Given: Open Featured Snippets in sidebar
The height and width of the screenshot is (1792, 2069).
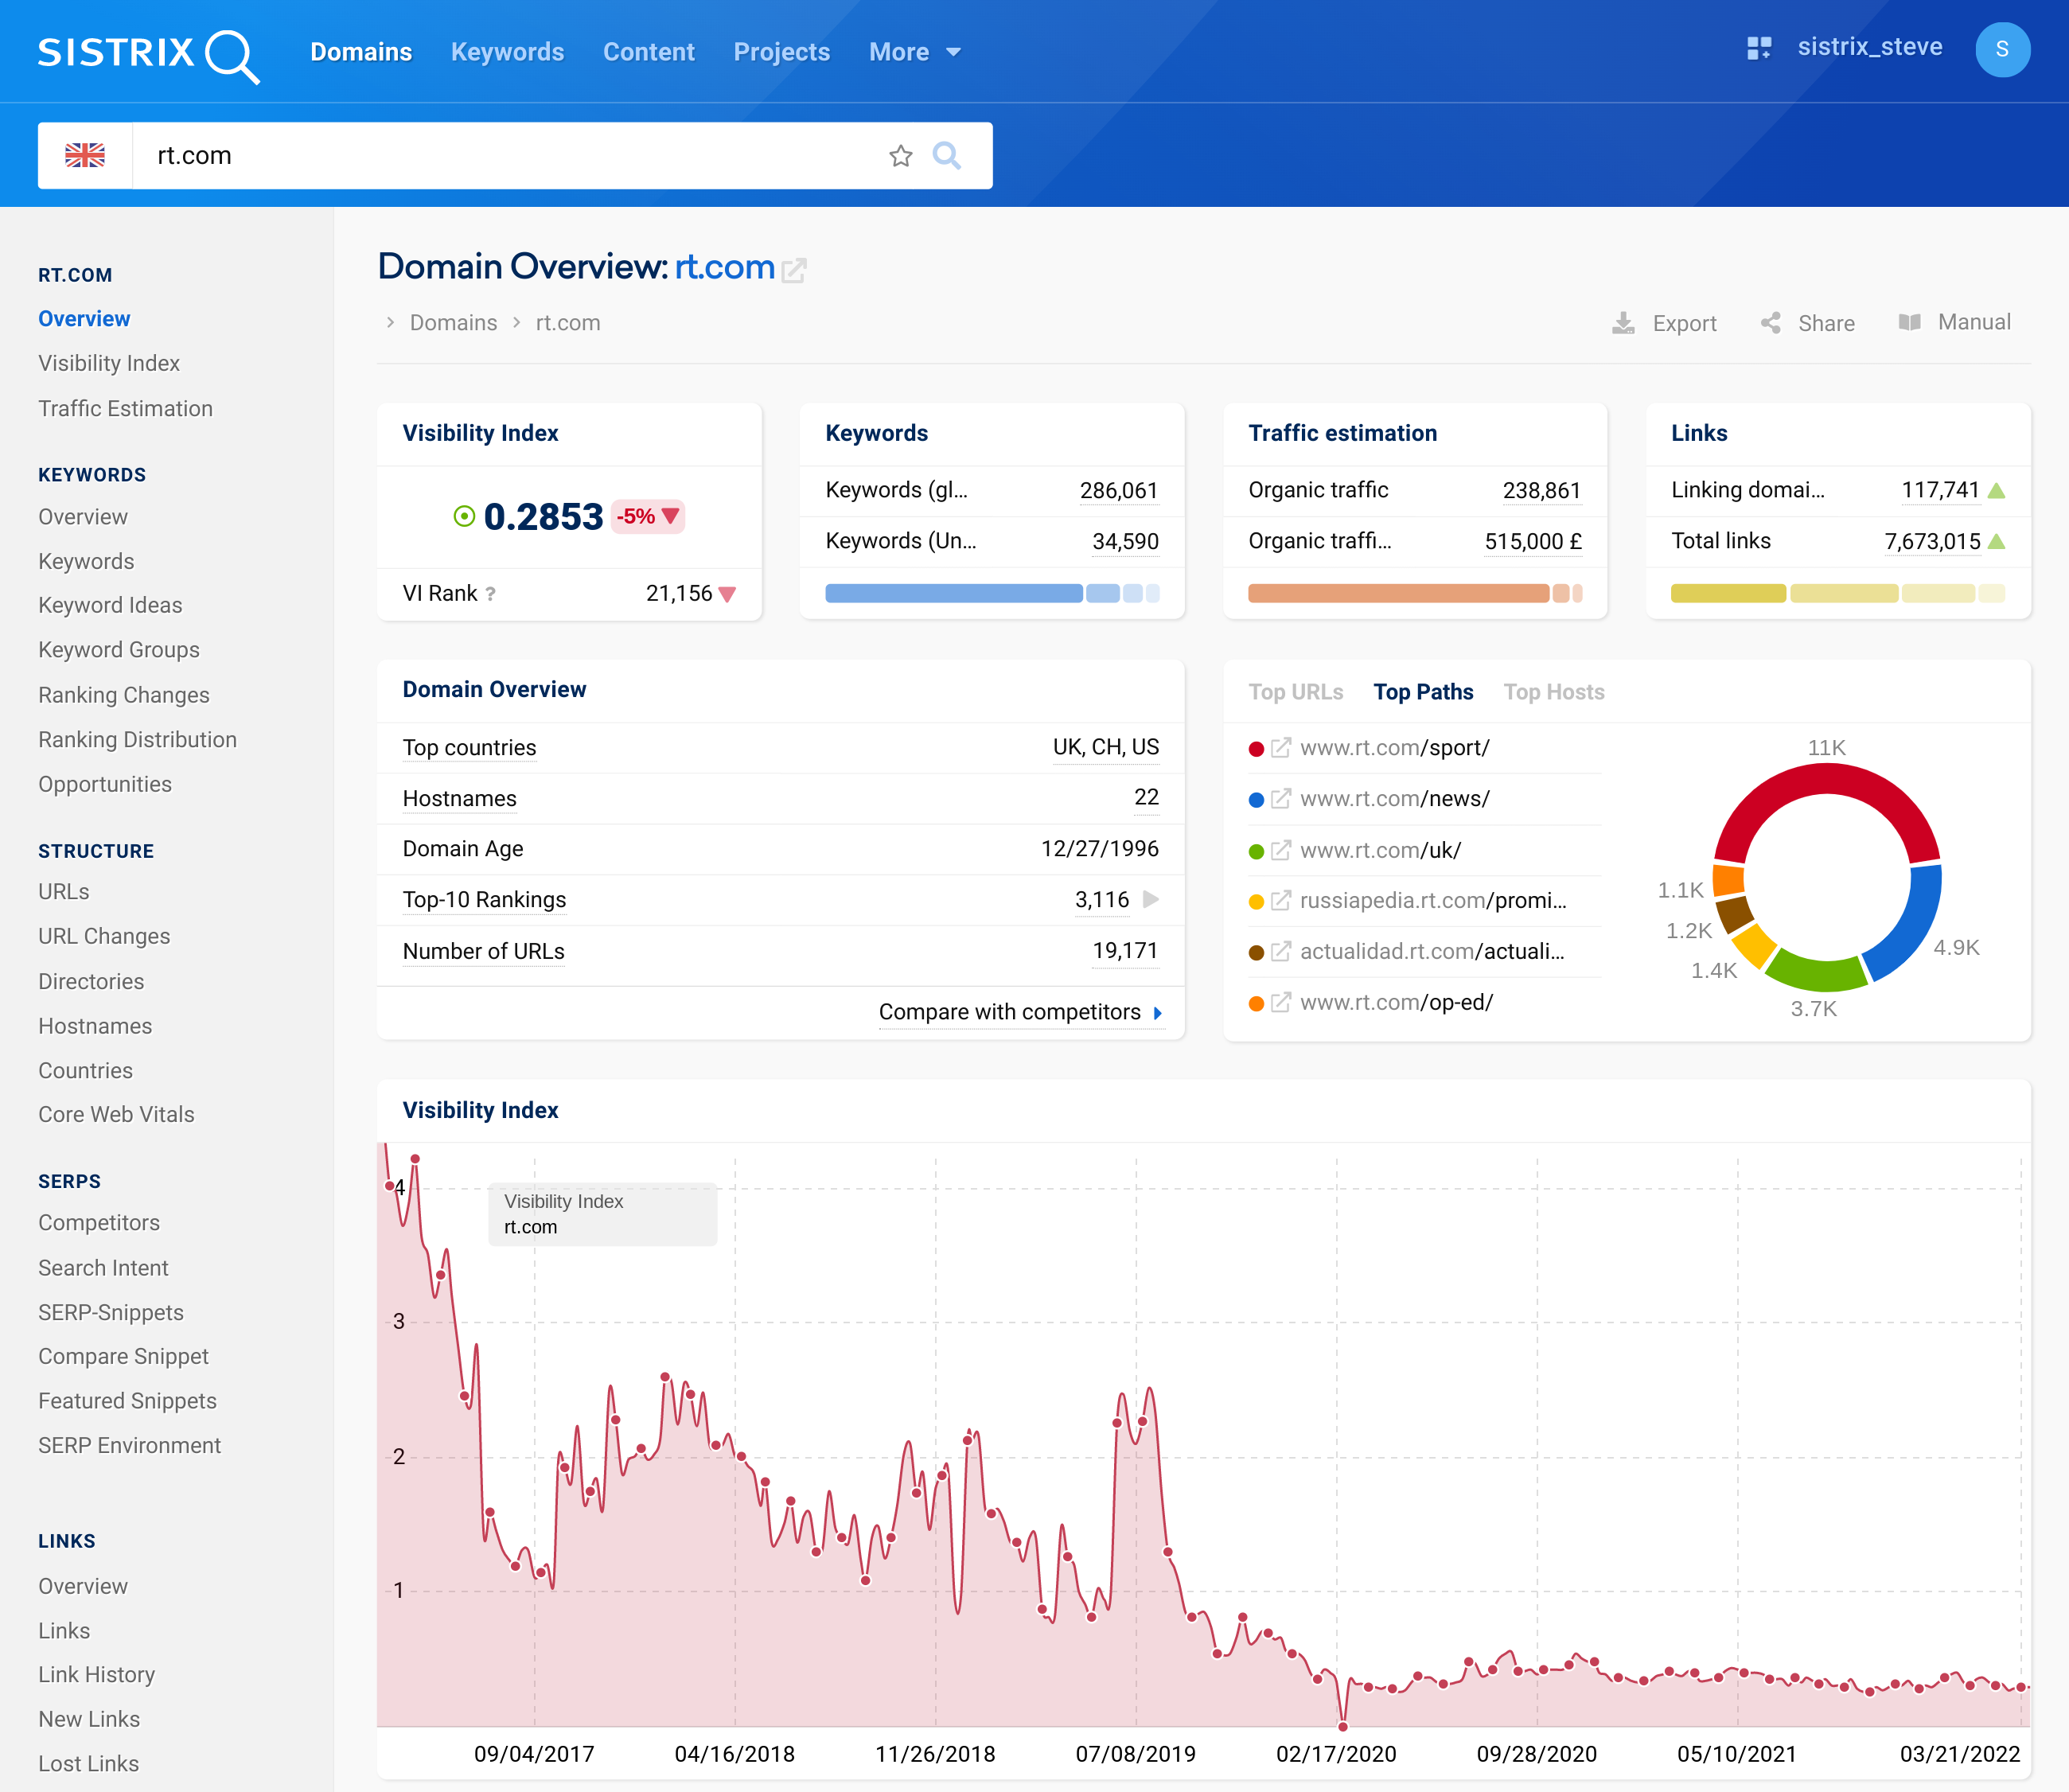Looking at the screenshot, I should point(127,1401).
